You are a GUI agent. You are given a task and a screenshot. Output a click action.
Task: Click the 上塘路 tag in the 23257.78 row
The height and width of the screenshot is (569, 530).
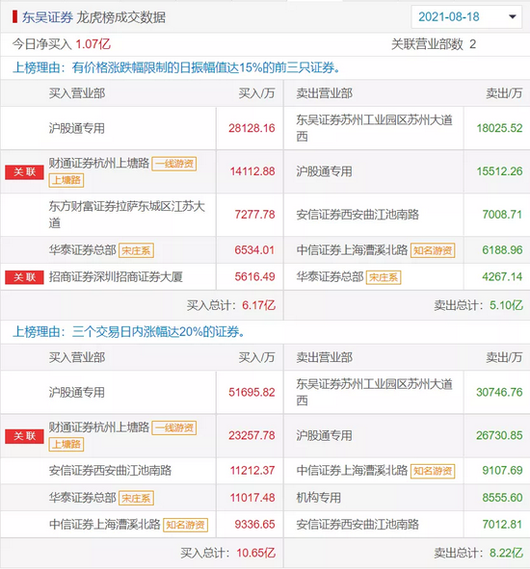click(x=66, y=444)
